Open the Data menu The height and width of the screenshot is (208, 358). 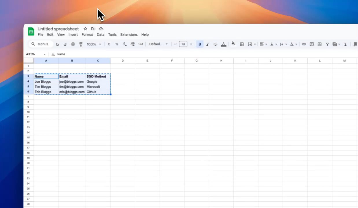coord(101,35)
